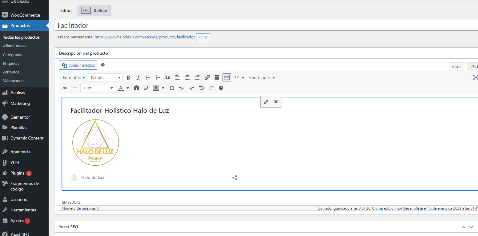Image resolution: width=478 pixels, height=236 pixels.
Task: Insert a special character with Omega icon
Action: (x=172, y=88)
